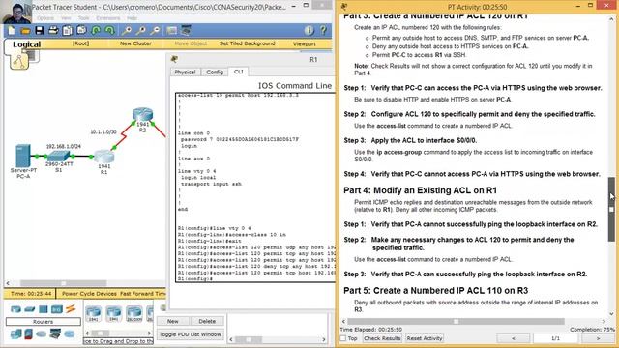
Task: Save the network with the floppy disk icon
Action: pyautogui.click(x=39, y=30)
